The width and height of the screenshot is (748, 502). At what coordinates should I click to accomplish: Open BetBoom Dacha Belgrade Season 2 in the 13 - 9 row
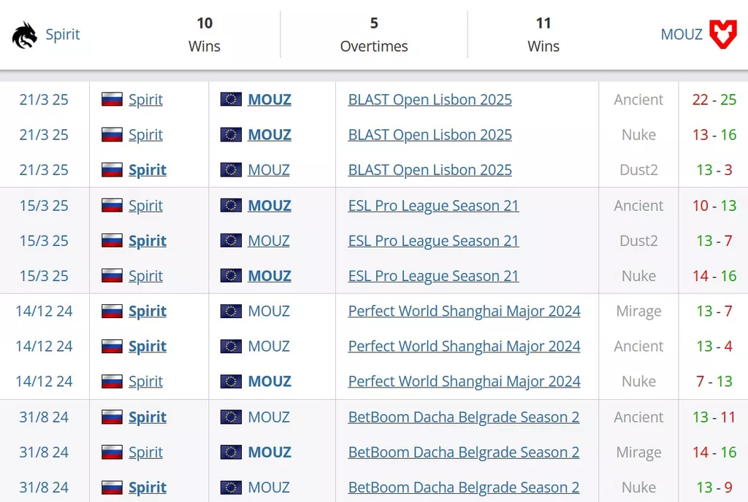coord(464,487)
